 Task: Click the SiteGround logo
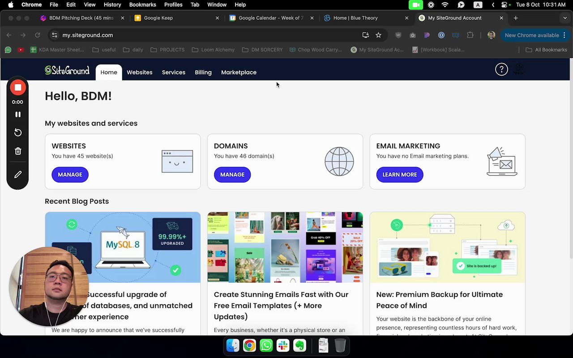pyautogui.click(x=67, y=70)
